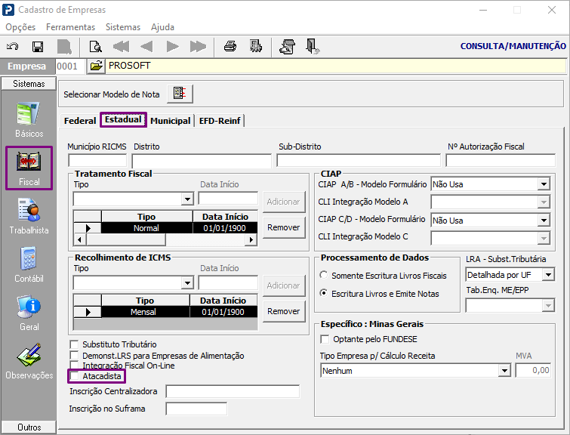Switch to the Municipal tab
Image resolution: width=570 pixels, height=435 pixels.
tap(170, 121)
